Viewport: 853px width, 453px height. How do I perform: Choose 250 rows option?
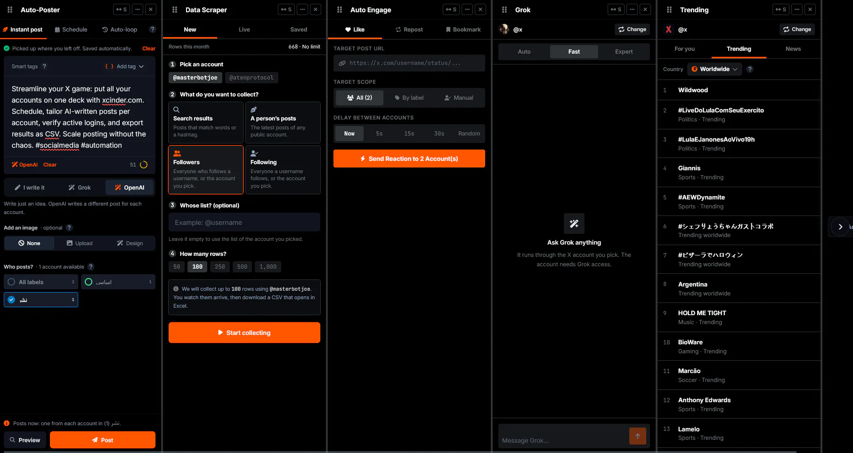pyautogui.click(x=220, y=267)
